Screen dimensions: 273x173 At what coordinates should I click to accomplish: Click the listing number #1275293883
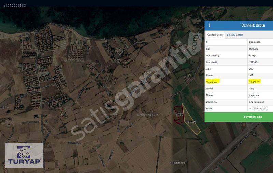(x=14, y=5)
